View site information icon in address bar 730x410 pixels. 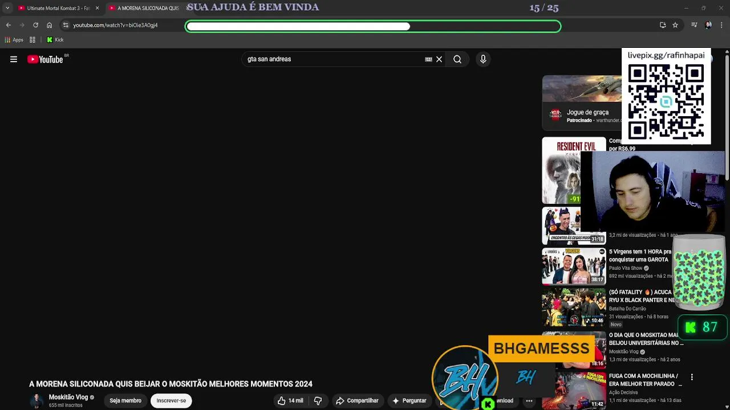click(66, 25)
